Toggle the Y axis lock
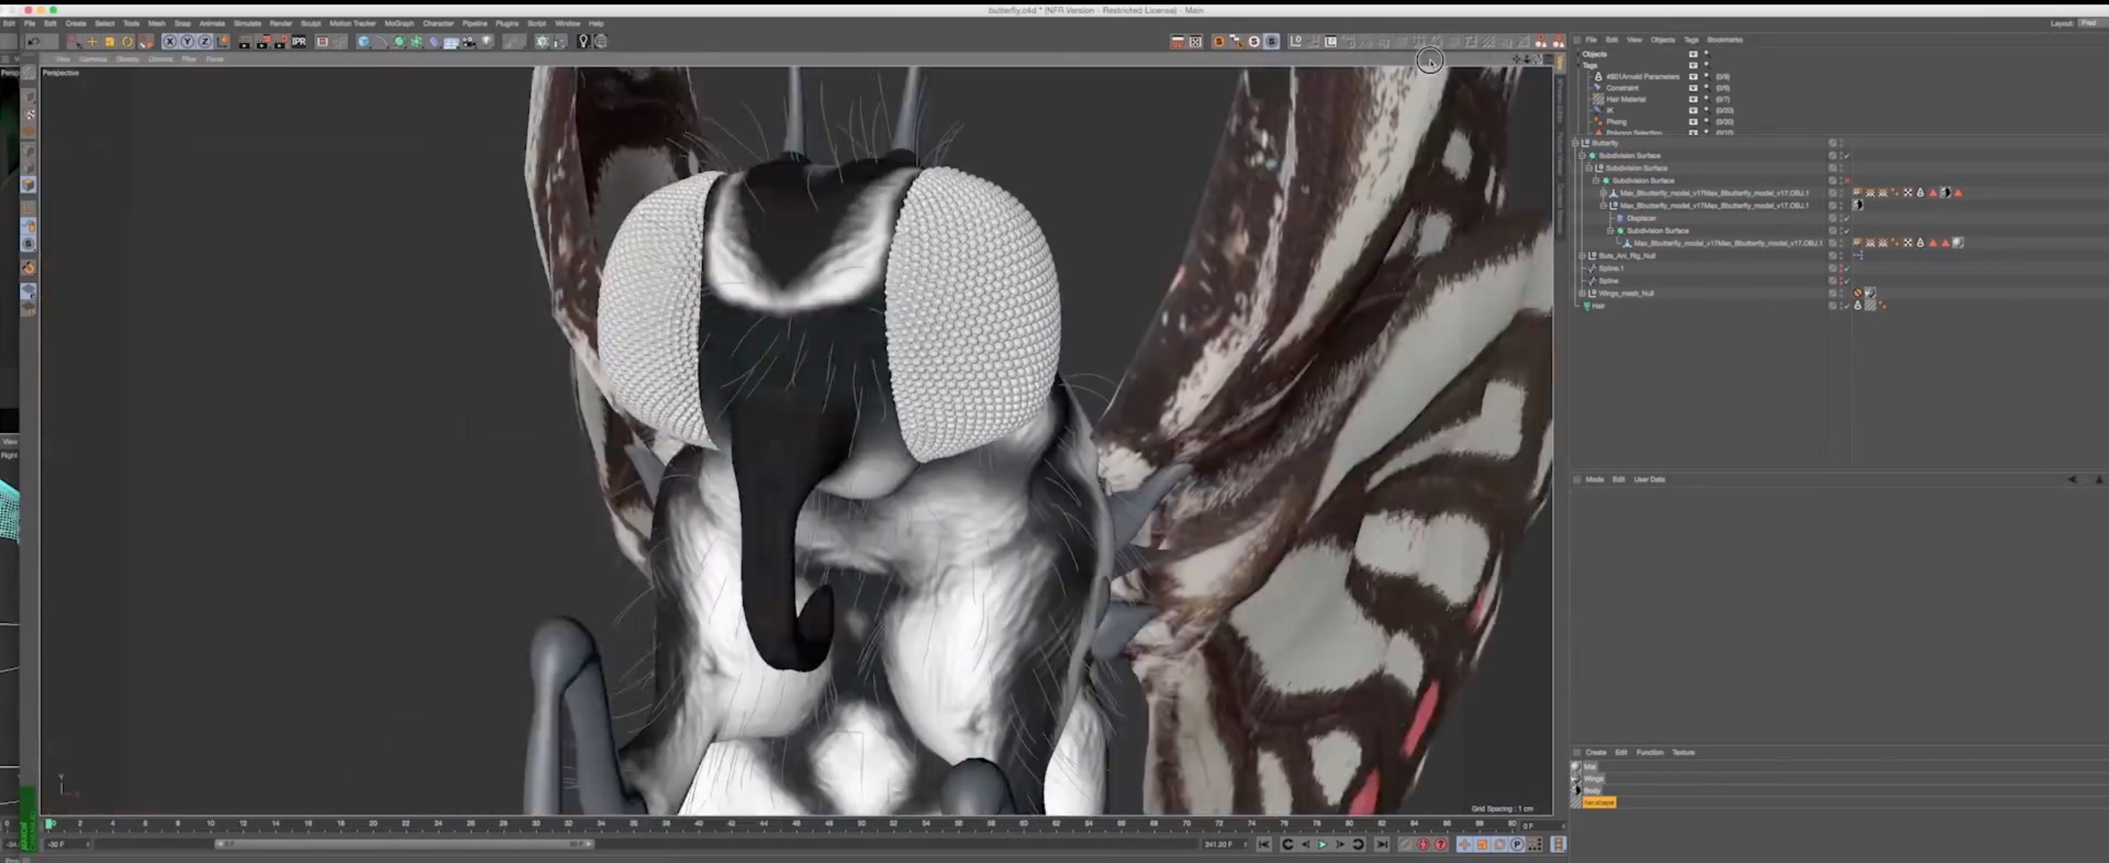Screen dimensions: 2109x863 tap(188, 42)
